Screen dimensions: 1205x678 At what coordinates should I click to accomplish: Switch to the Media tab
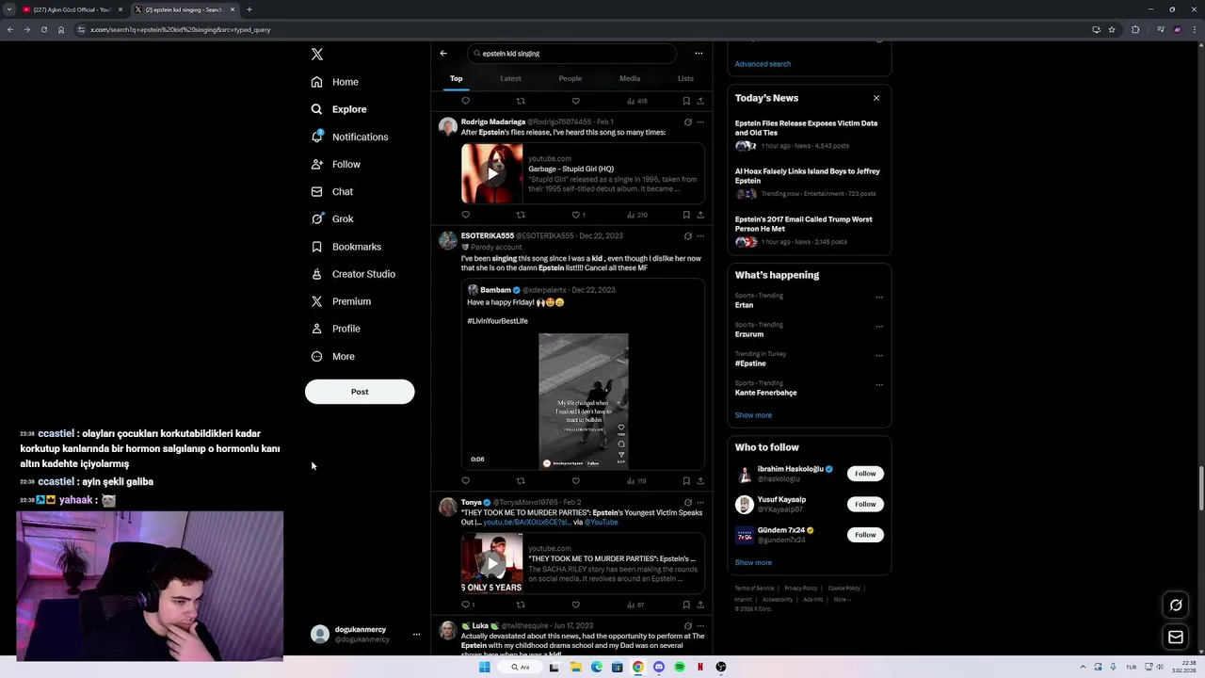[630, 78]
